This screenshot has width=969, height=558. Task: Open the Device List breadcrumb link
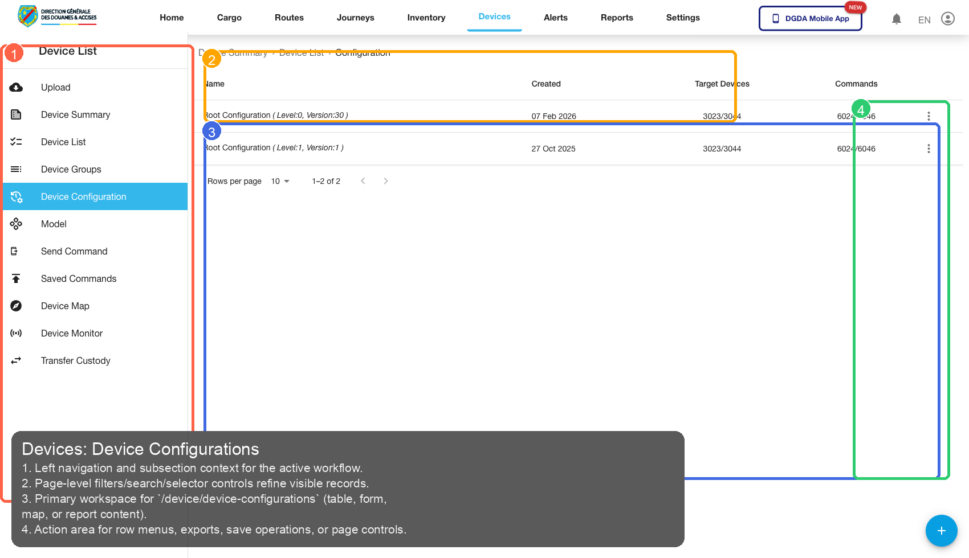tap(302, 52)
